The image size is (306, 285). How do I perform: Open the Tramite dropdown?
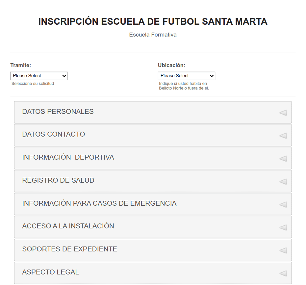[39, 76]
